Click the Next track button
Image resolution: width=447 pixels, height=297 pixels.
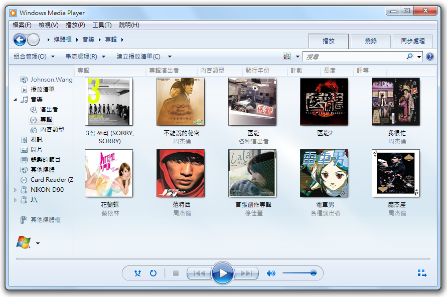246,273
